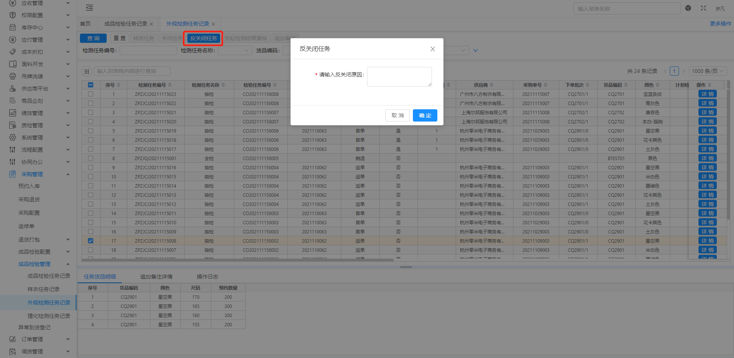Click the 系统管理 gear icon in sidebar
This screenshot has height=358, width=734.
pos(13,138)
